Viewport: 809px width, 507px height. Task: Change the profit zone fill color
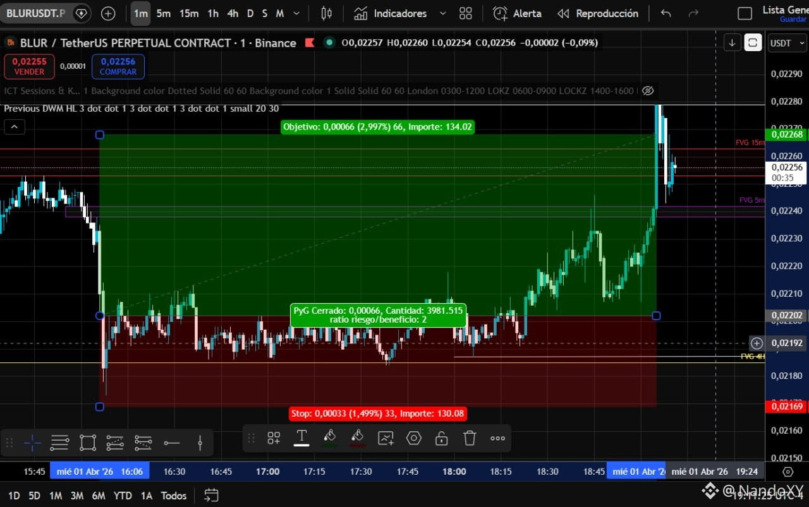click(329, 438)
